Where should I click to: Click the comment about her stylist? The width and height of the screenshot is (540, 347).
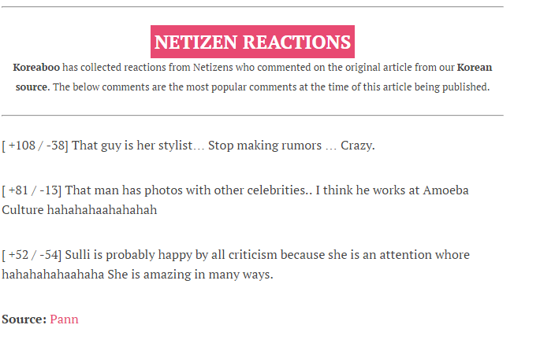[x=223, y=146]
